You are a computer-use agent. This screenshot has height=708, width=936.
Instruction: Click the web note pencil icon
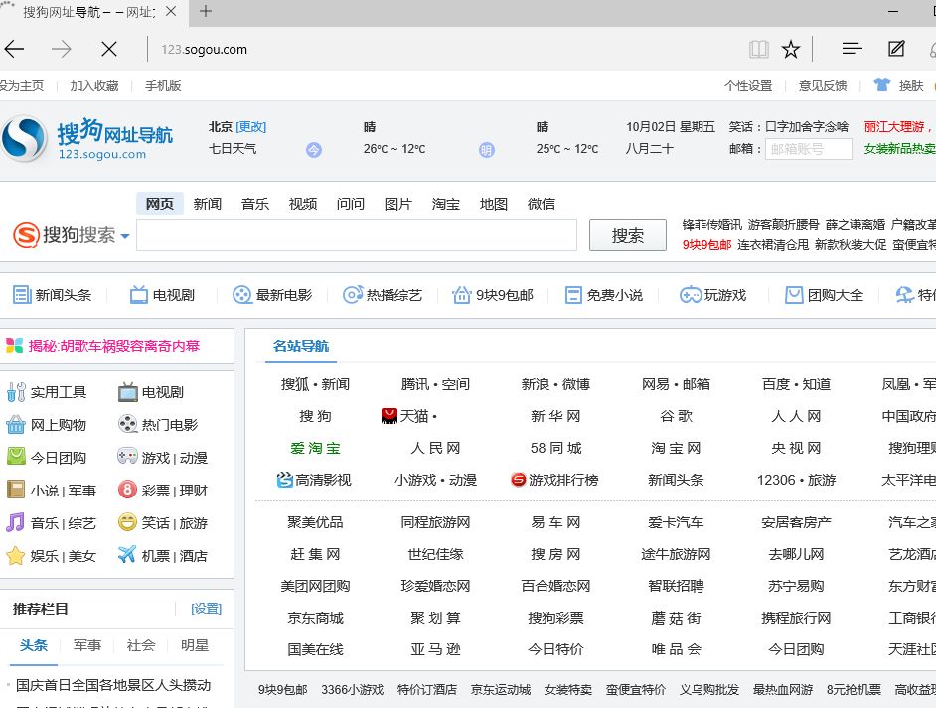[x=896, y=49]
